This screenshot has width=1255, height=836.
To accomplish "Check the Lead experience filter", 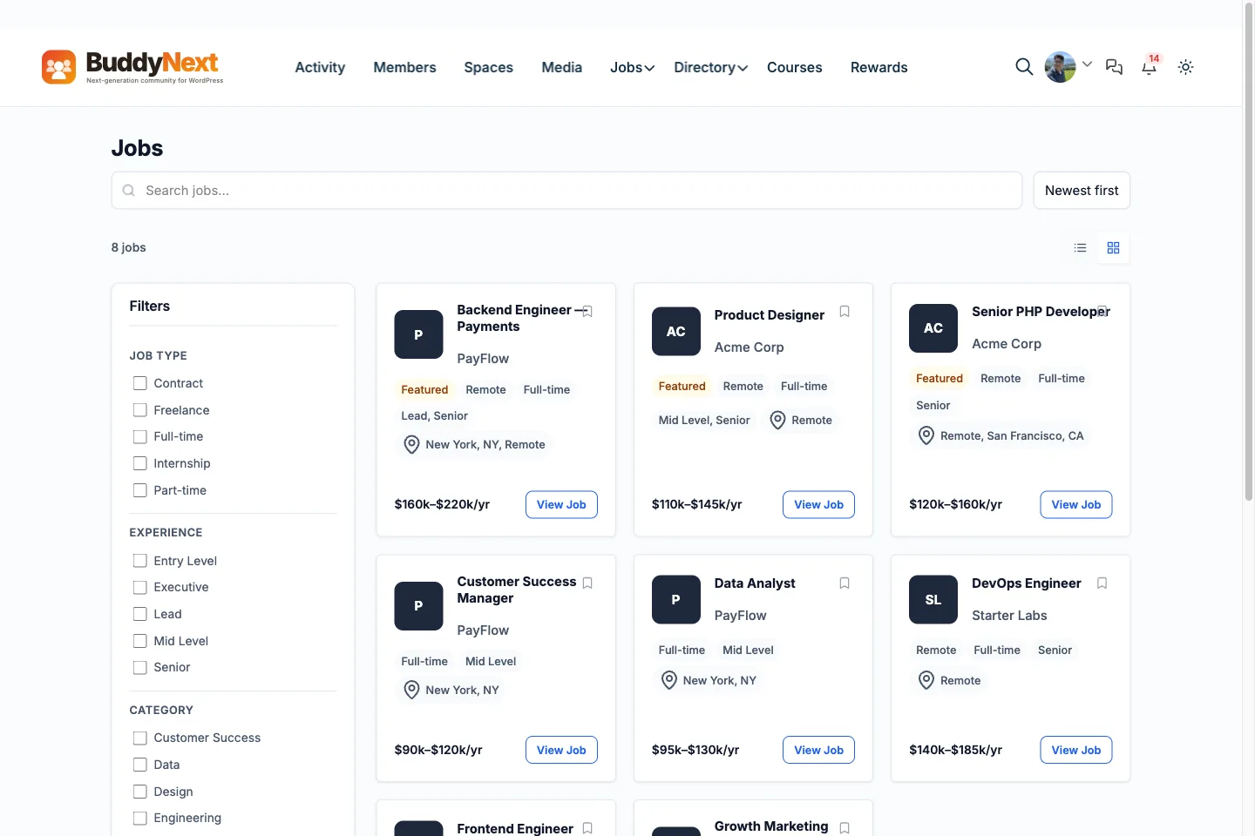I will coord(139,614).
